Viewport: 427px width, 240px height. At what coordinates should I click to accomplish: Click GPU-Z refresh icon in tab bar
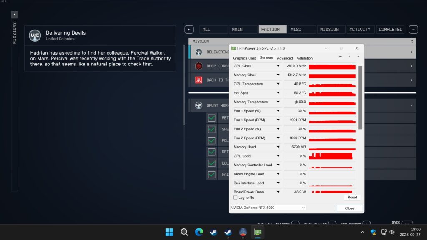pyautogui.click(x=349, y=57)
